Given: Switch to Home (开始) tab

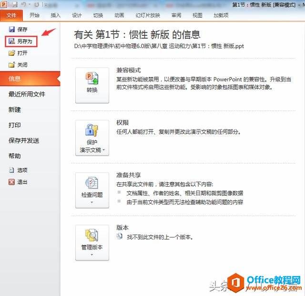Looking at the screenshot, I should coord(34,15).
